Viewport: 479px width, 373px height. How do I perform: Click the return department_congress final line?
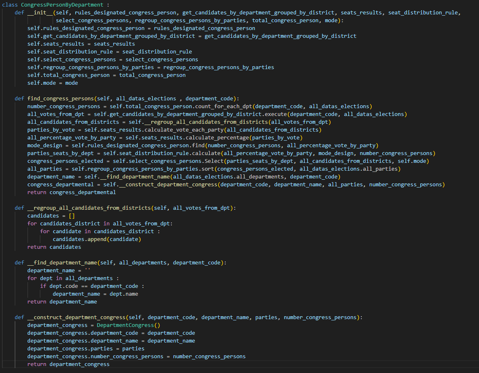[x=68, y=364]
